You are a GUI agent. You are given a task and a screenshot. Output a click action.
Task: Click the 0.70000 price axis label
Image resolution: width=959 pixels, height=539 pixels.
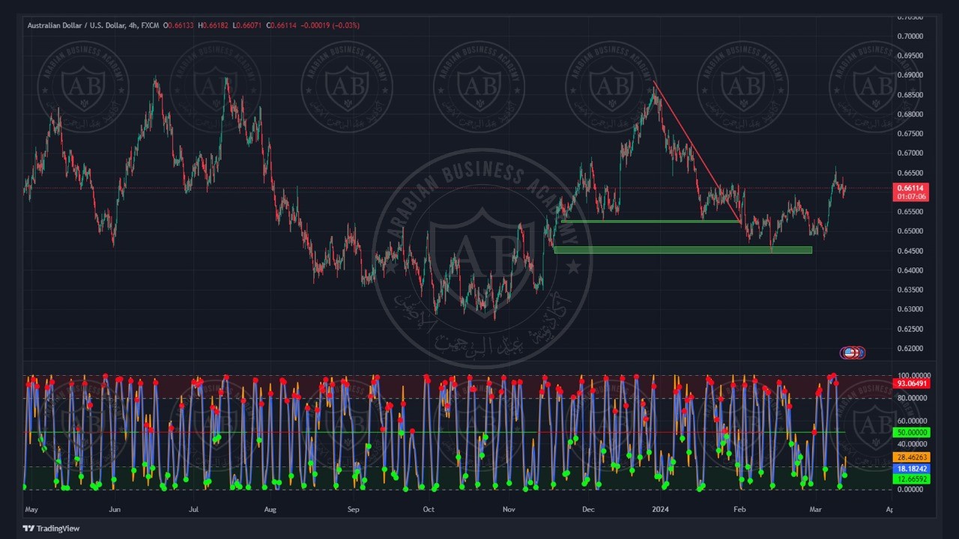[x=910, y=36]
